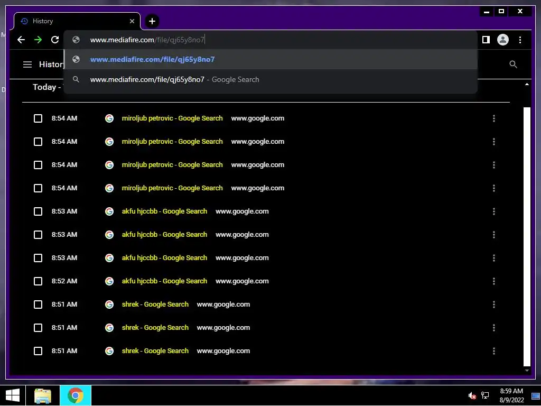Choose the mediafire URL autocomplete suggestion
Viewport: 541px width, 406px height.
coord(271,59)
